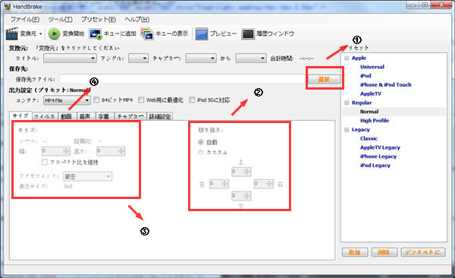455x278 pixels.
Task: Enable the 64ビットMP4 checkbox
Action: click(x=96, y=100)
